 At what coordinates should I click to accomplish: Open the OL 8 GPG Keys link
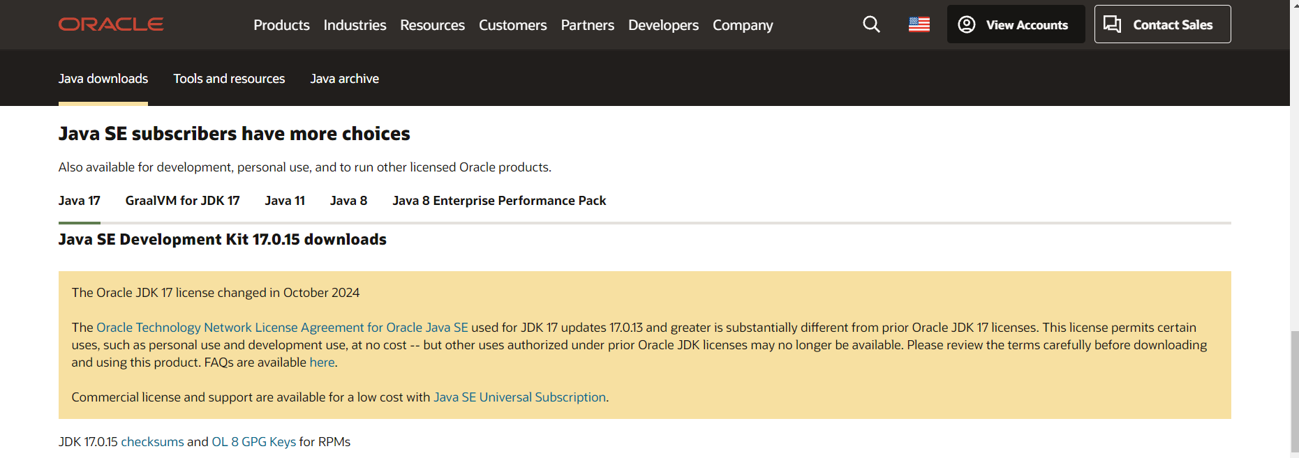point(253,442)
